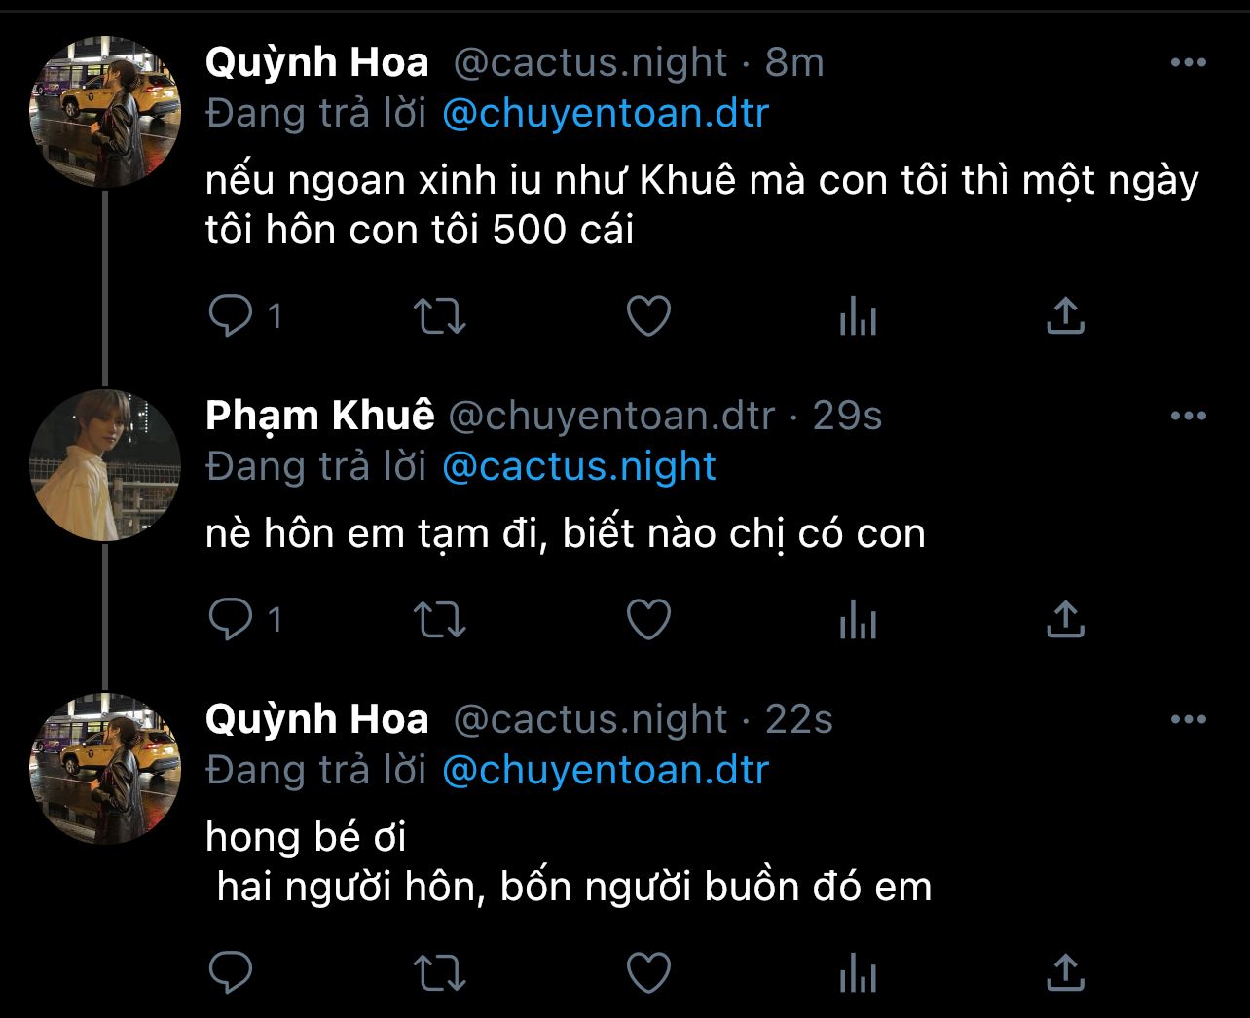Screen dimensions: 1250x1018
Task: Like the first Quỳnh Hoa tweet
Action: pos(648,316)
